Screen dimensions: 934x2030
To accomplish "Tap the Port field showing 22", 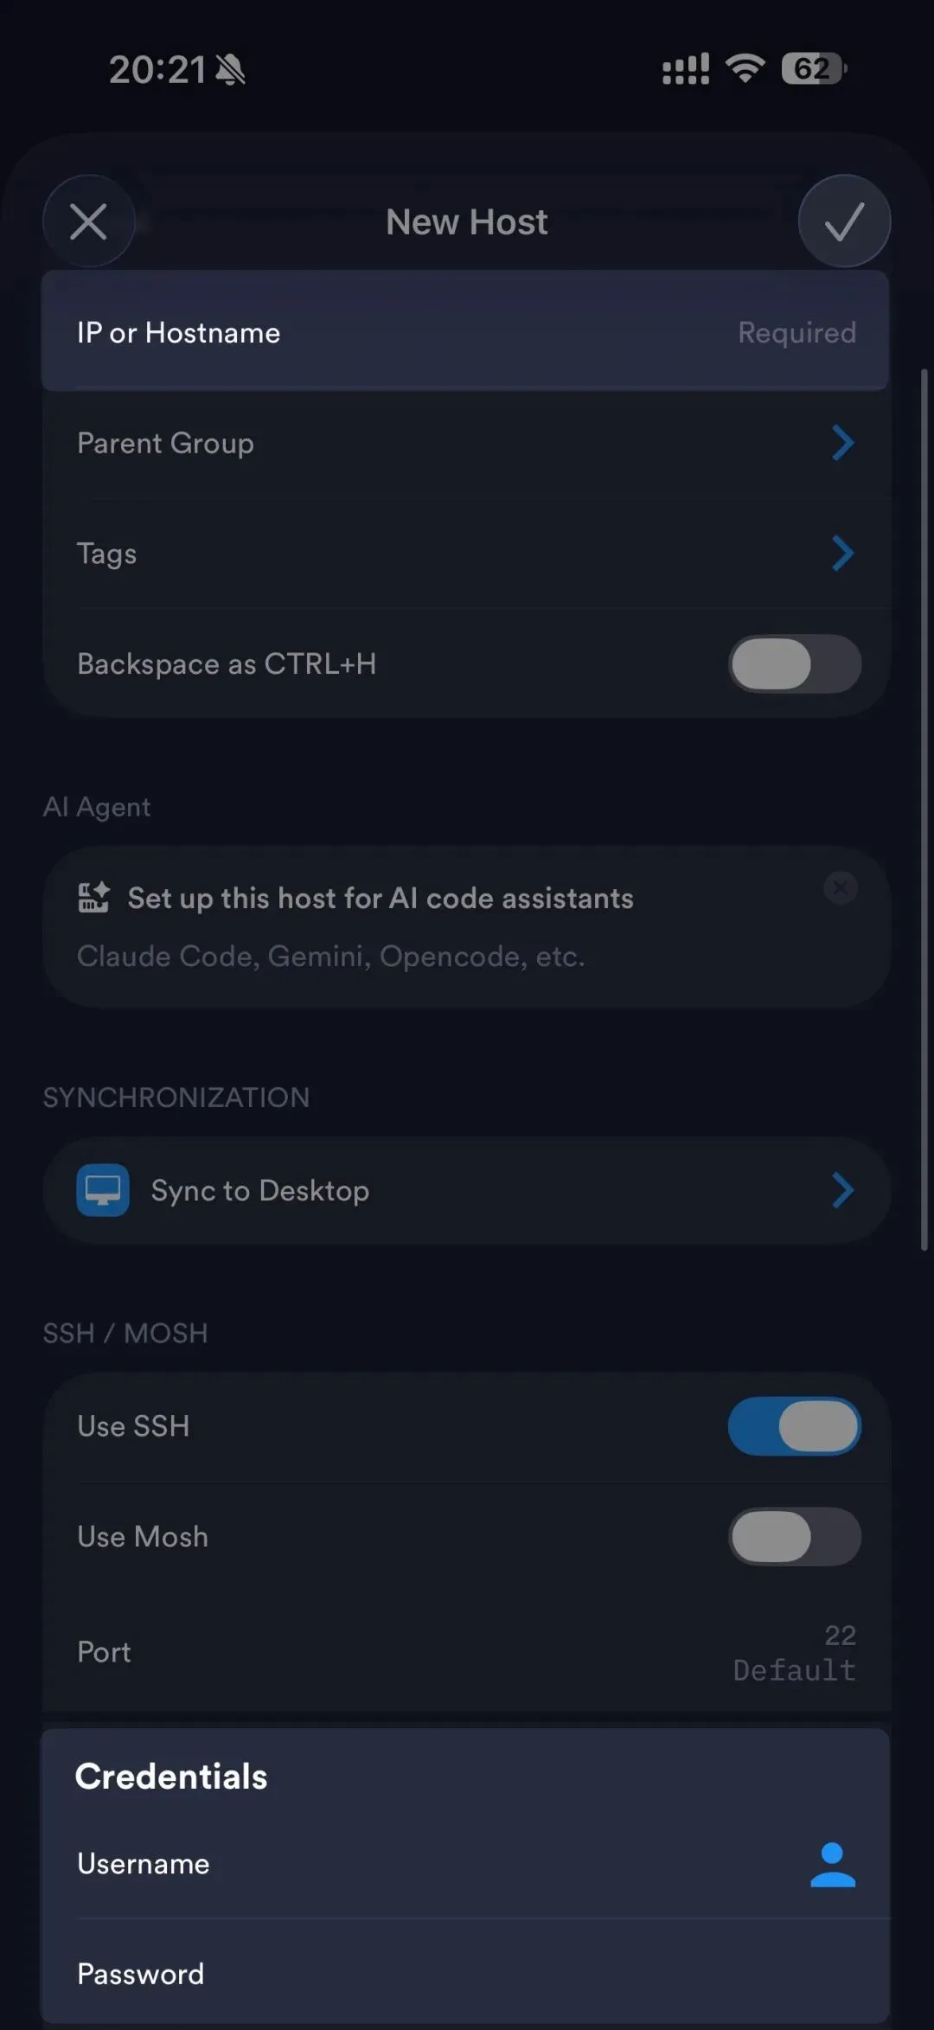I will click(794, 1652).
